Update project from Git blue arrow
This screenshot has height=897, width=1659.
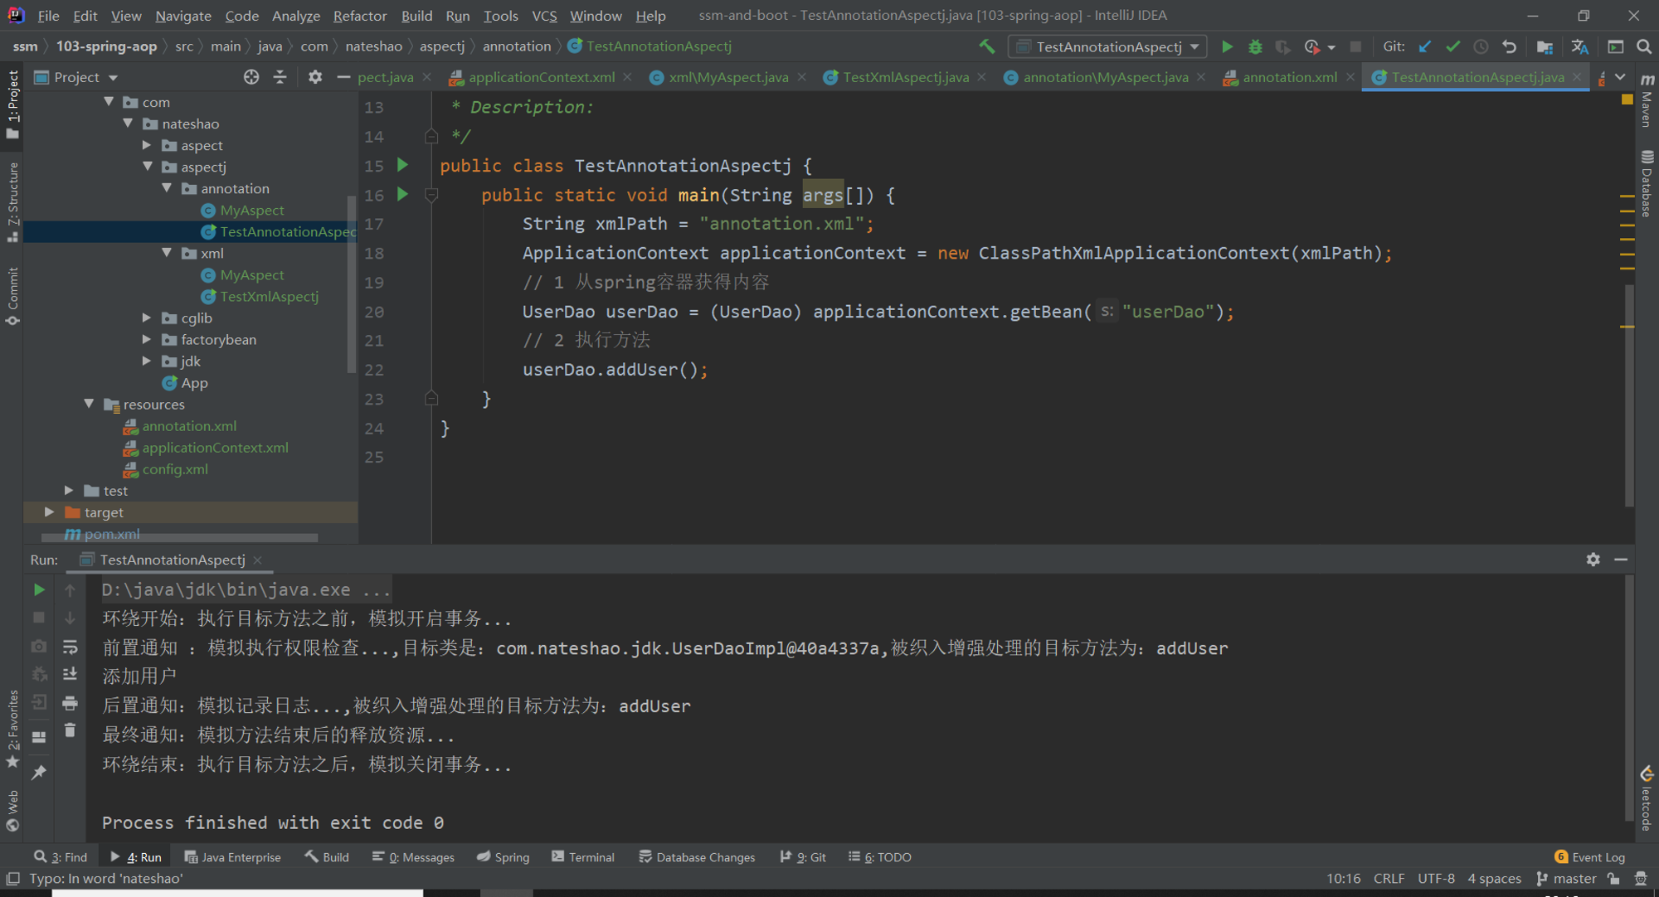(1425, 46)
